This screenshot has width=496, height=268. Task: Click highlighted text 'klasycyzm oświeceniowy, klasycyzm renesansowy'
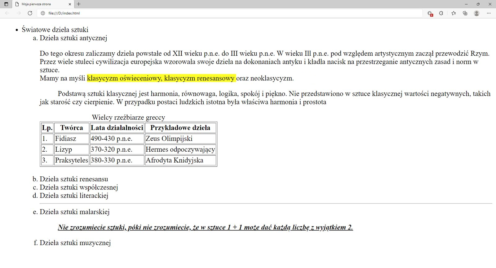click(161, 78)
